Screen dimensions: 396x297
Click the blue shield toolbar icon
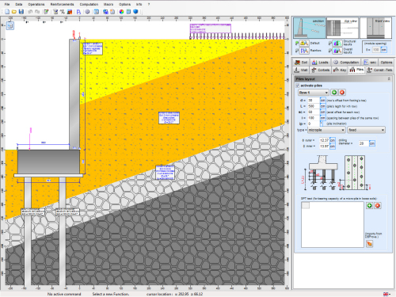click(135, 12)
